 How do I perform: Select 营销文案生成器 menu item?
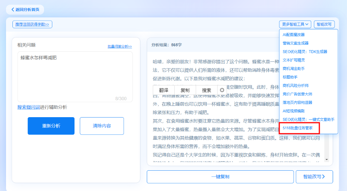coord(295,43)
